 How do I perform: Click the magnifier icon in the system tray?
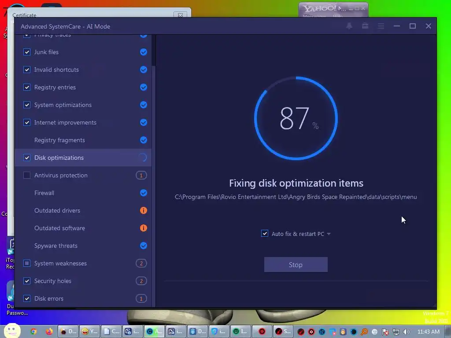(364, 332)
